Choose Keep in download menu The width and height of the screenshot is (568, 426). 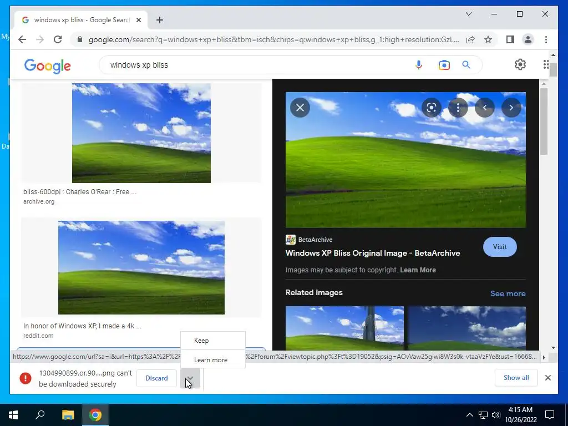click(x=213, y=341)
